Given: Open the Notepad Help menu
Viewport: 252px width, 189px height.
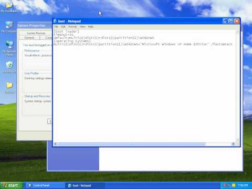Looking at the screenshot, I should tap(90, 27).
